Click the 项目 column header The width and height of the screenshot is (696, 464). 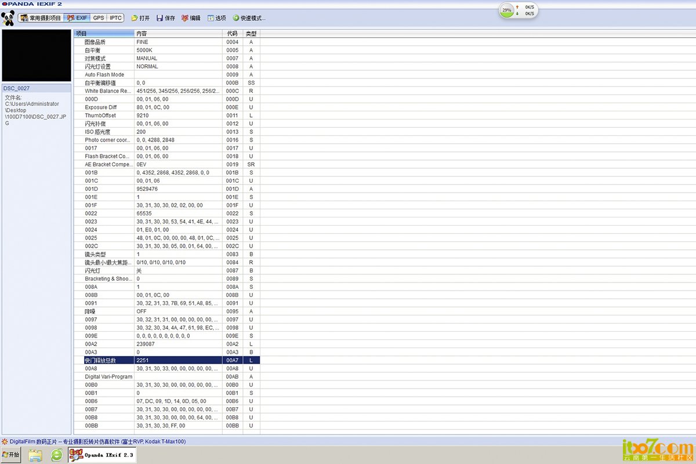104,34
